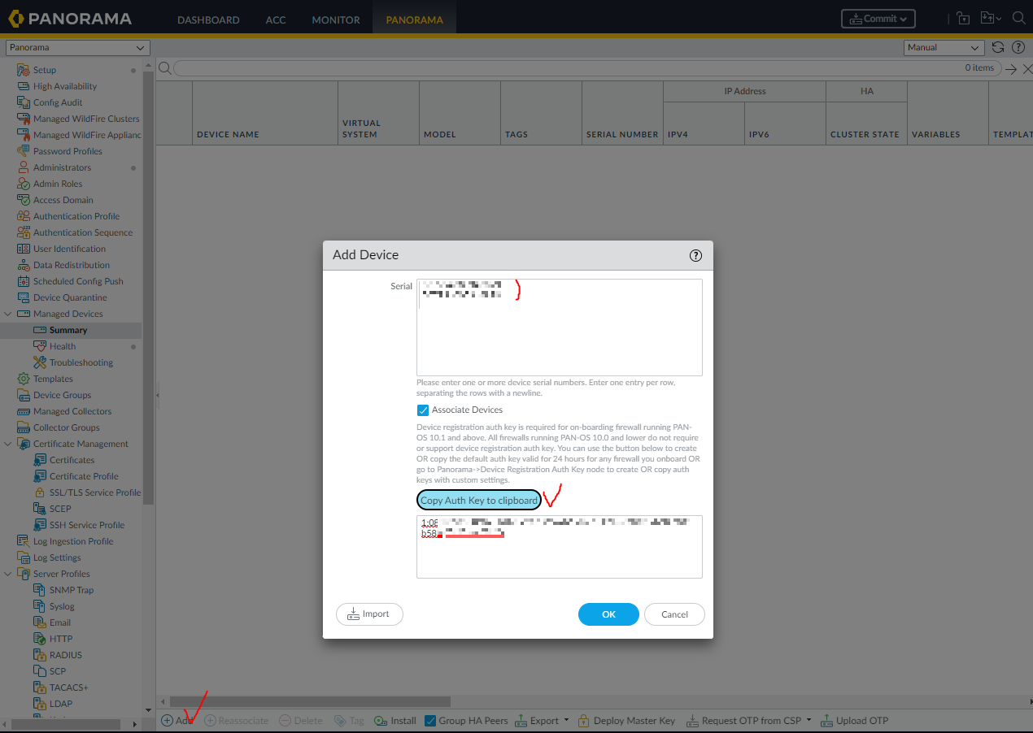Viewport: 1033px width, 733px height.
Task: Open Certificates under Certificate Management
Action: [x=72, y=460]
